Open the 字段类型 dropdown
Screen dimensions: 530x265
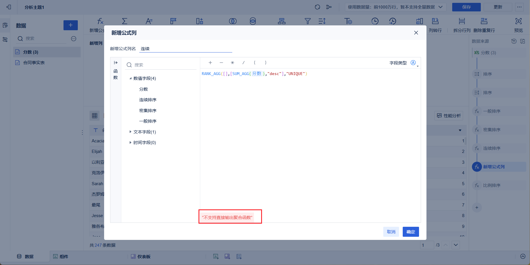click(414, 63)
